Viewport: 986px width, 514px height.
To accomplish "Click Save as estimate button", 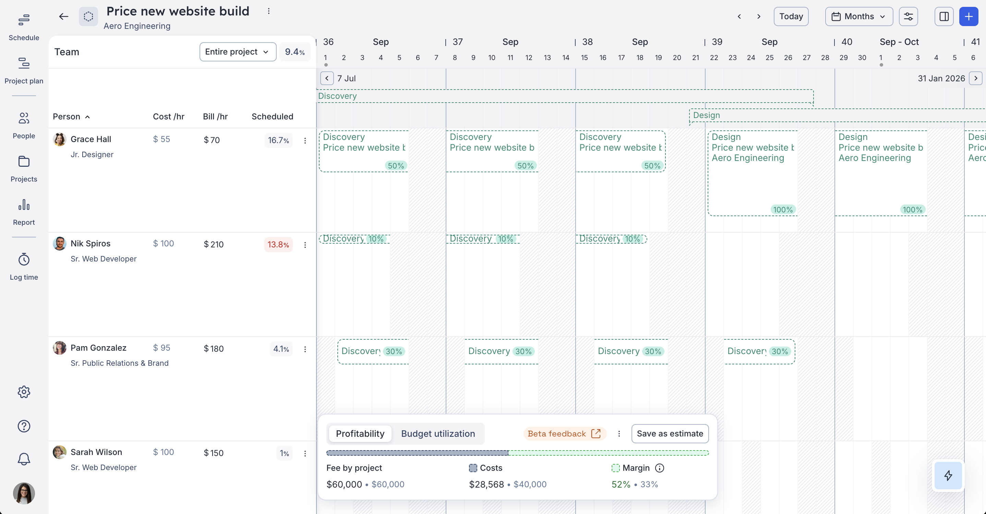I will tap(670, 434).
